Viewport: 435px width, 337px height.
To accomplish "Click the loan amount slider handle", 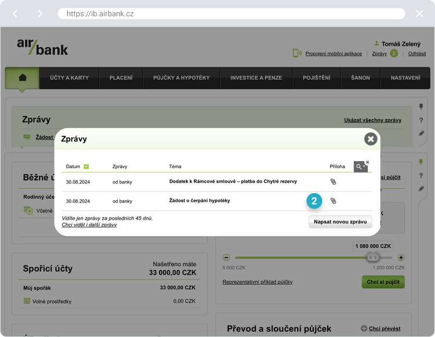I will (x=372, y=258).
